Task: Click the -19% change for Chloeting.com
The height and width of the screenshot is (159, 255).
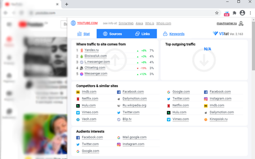Action: pyautogui.click(x=143, y=68)
